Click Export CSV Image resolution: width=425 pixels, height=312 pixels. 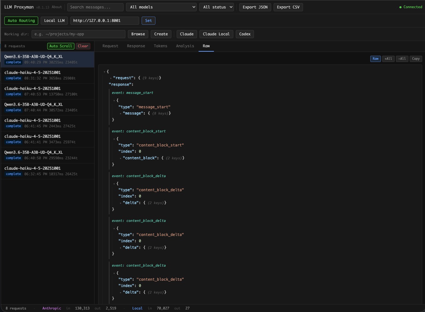click(288, 7)
